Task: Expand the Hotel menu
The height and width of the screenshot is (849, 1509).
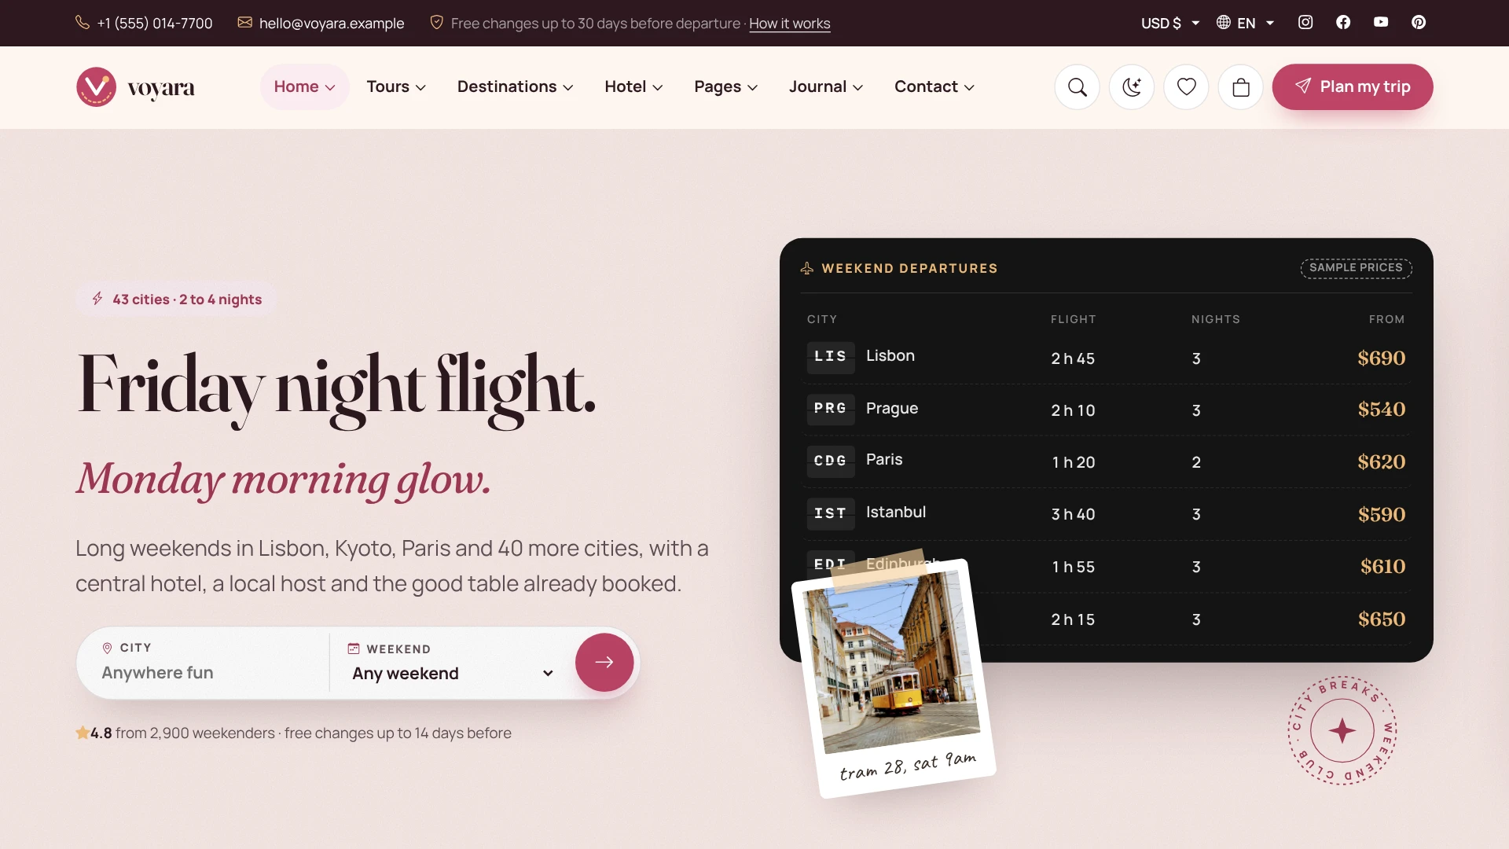Action: [633, 86]
